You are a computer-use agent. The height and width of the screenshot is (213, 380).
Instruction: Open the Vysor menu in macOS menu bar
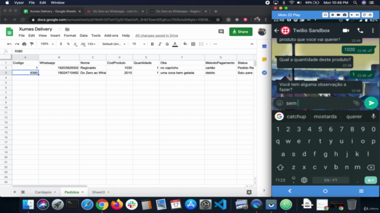(18, 2)
